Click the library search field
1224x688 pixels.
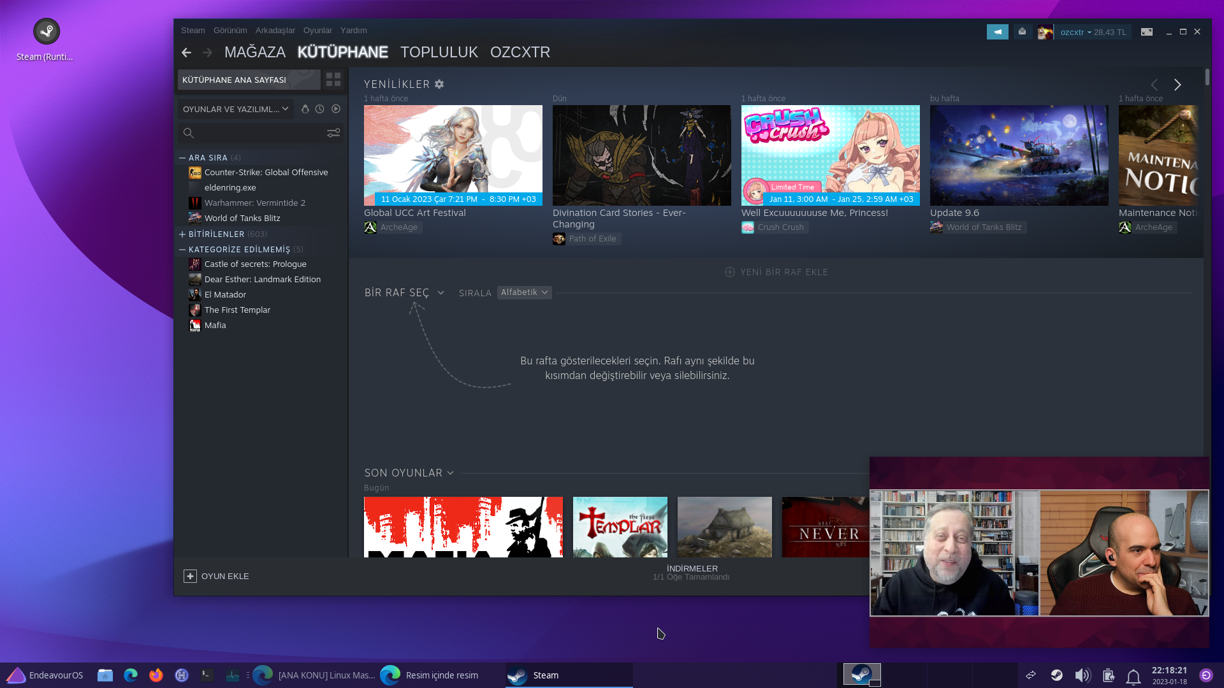click(x=260, y=133)
